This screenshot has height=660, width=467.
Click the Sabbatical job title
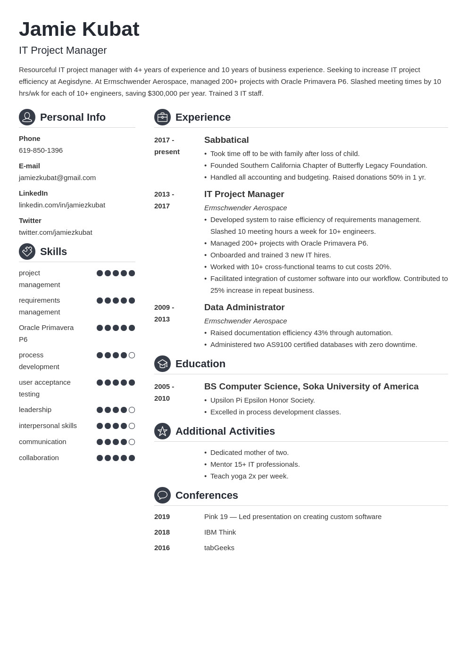pos(226,140)
